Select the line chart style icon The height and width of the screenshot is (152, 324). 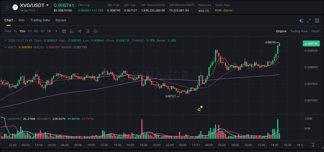pyautogui.click(x=72, y=31)
